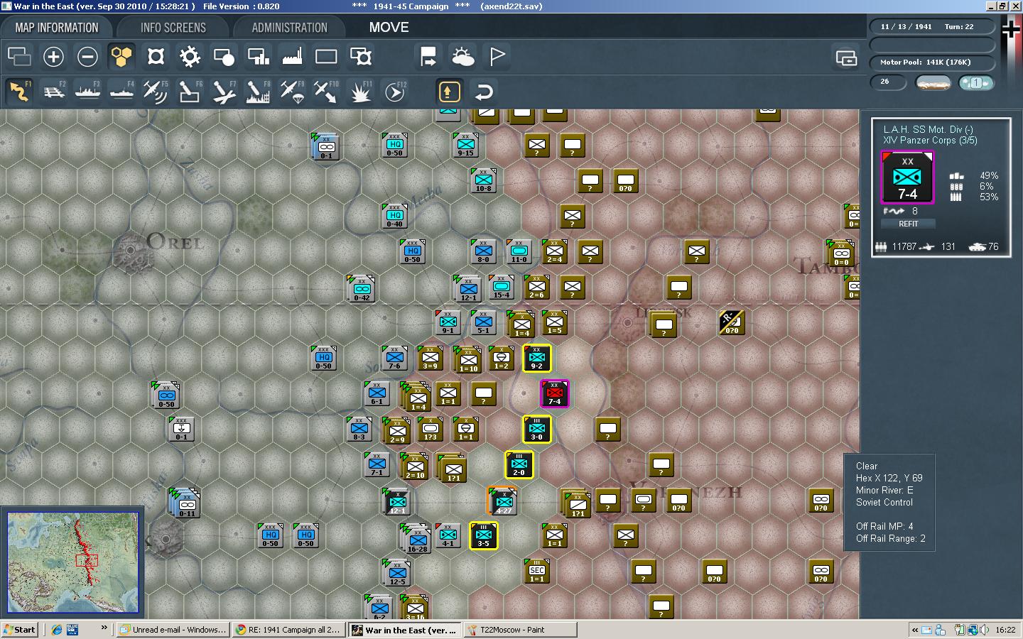This screenshot has height=639, width=1023.
Task: Switch to Unread e-mail taskbar window
Action: pyautogui.click(x=173, y=630)
